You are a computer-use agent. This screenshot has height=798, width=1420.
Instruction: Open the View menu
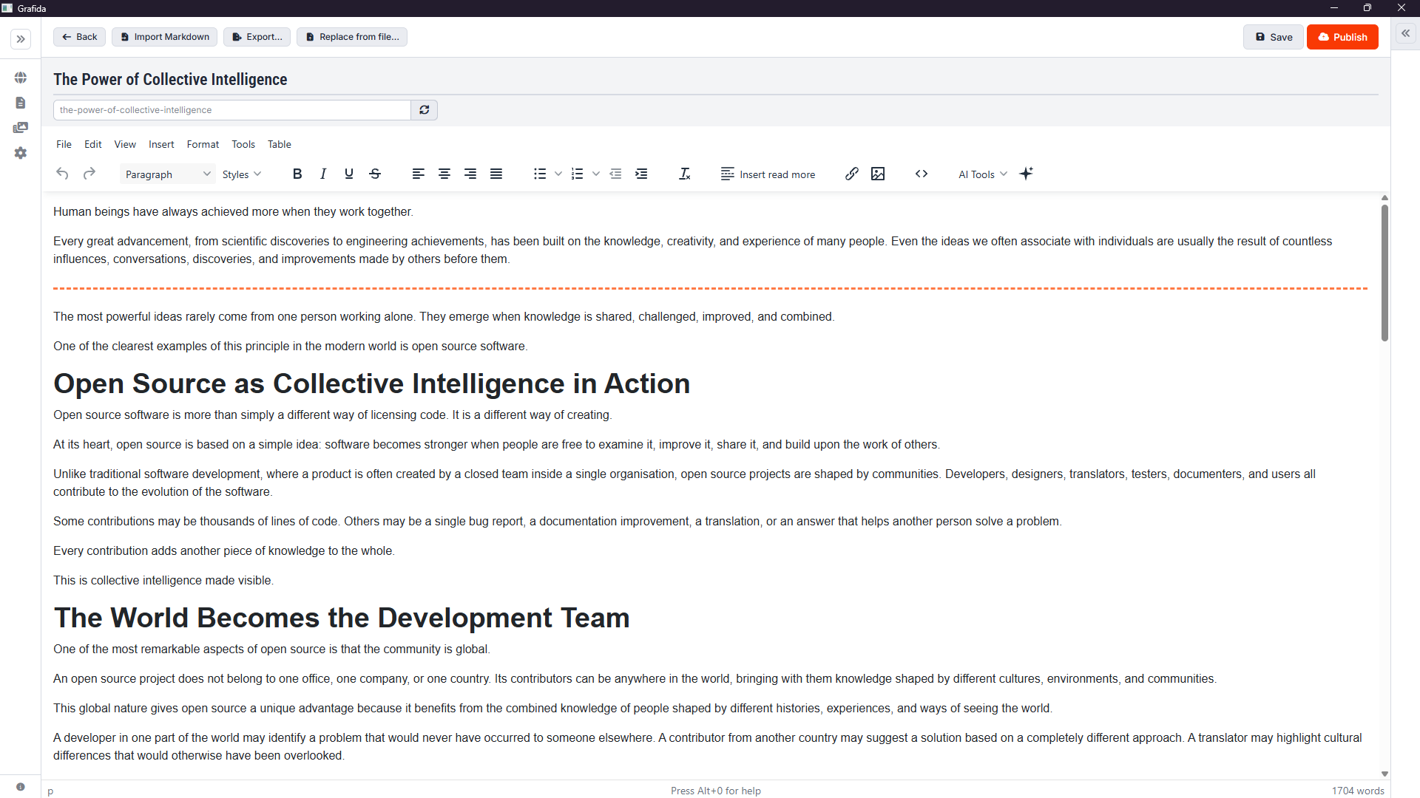[125, 144]
